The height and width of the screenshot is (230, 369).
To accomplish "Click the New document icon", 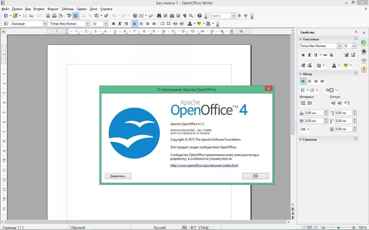I will coord(6,16).
